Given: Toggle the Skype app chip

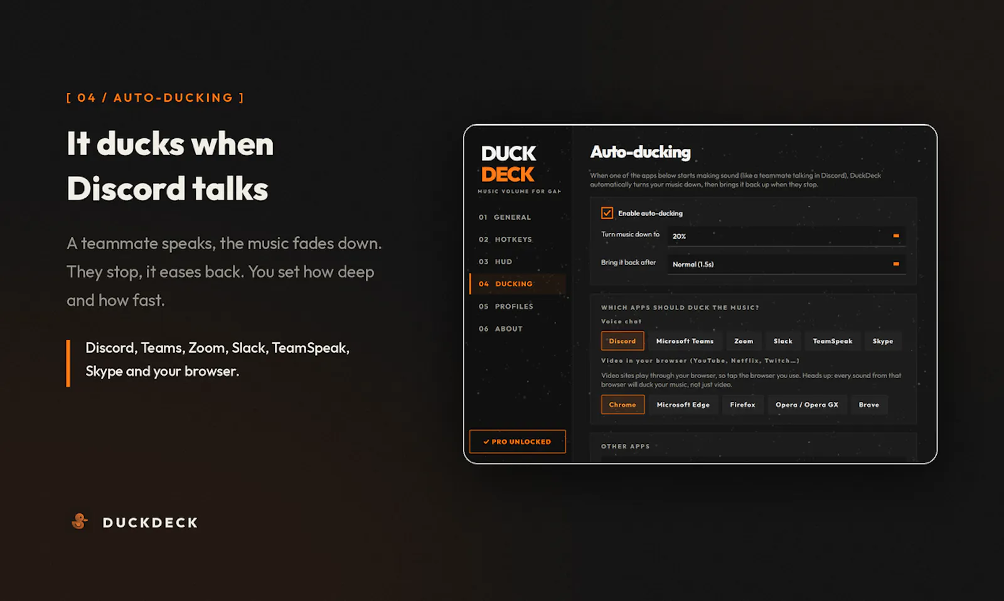Looking at the screenshot, I should pos(882,341).
